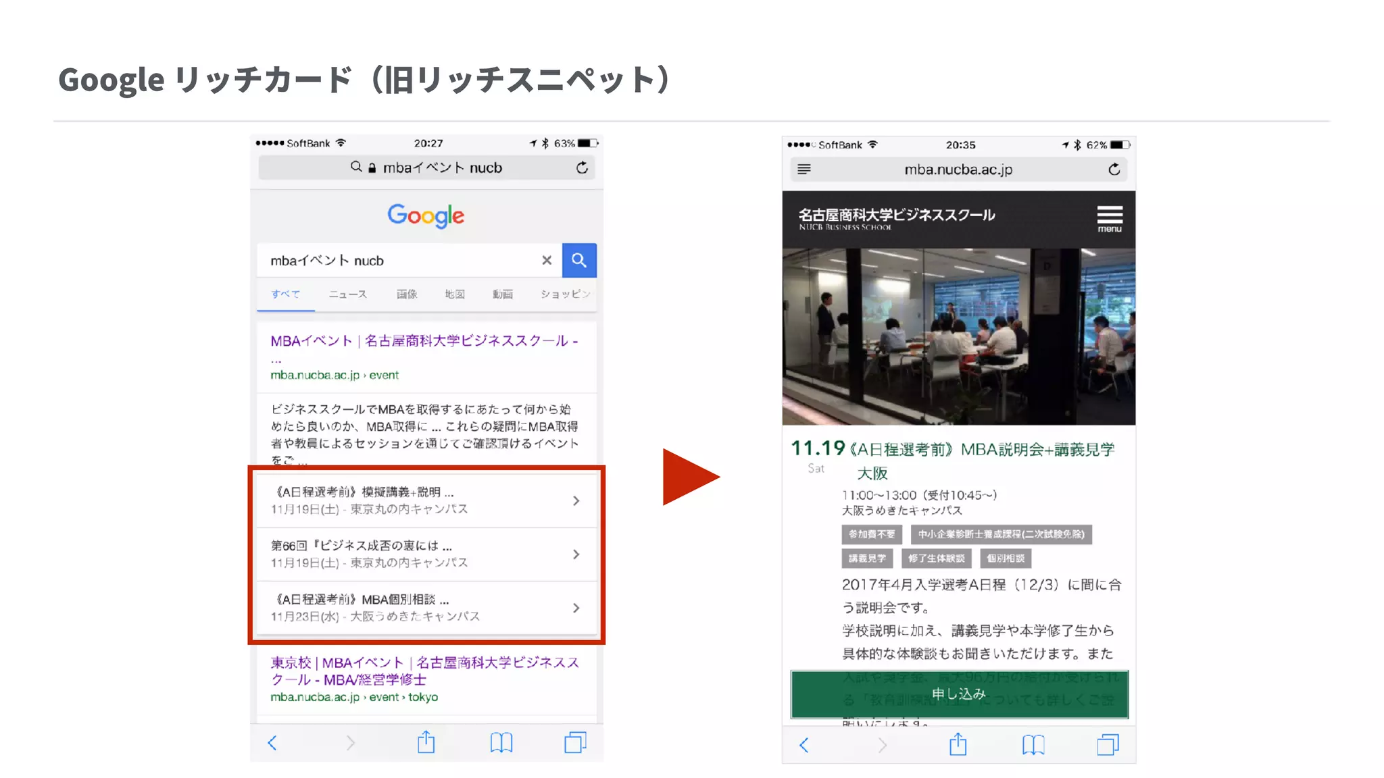Tap the battery indicator in left phone status bar
Viewport: 1384px width, 778px height.
click(x=588, y=143)
